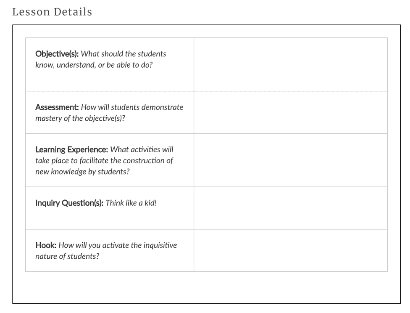Image resolution: width=410 pixels, height=313 pixels.
Task: Click the text 'What should the students'
Action: coord(124,54)
